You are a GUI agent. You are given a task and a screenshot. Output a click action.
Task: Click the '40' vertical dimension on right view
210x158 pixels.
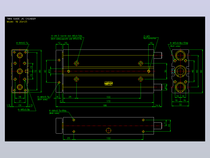tap(193, 71)
